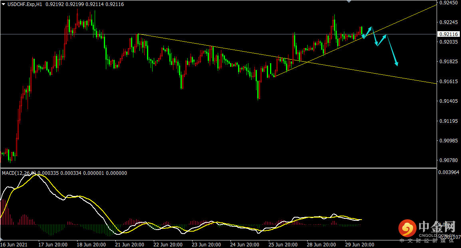461x248 pixels.
Task: Click the longest cyan downward forecast arrow
Action: (x=392, y=50)
